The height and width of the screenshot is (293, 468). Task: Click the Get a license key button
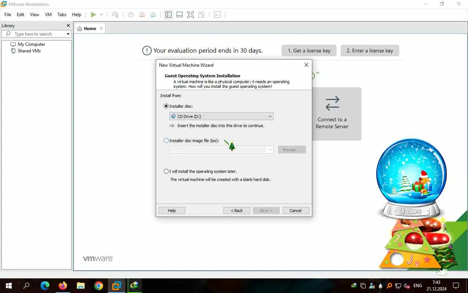click(309, 51)
